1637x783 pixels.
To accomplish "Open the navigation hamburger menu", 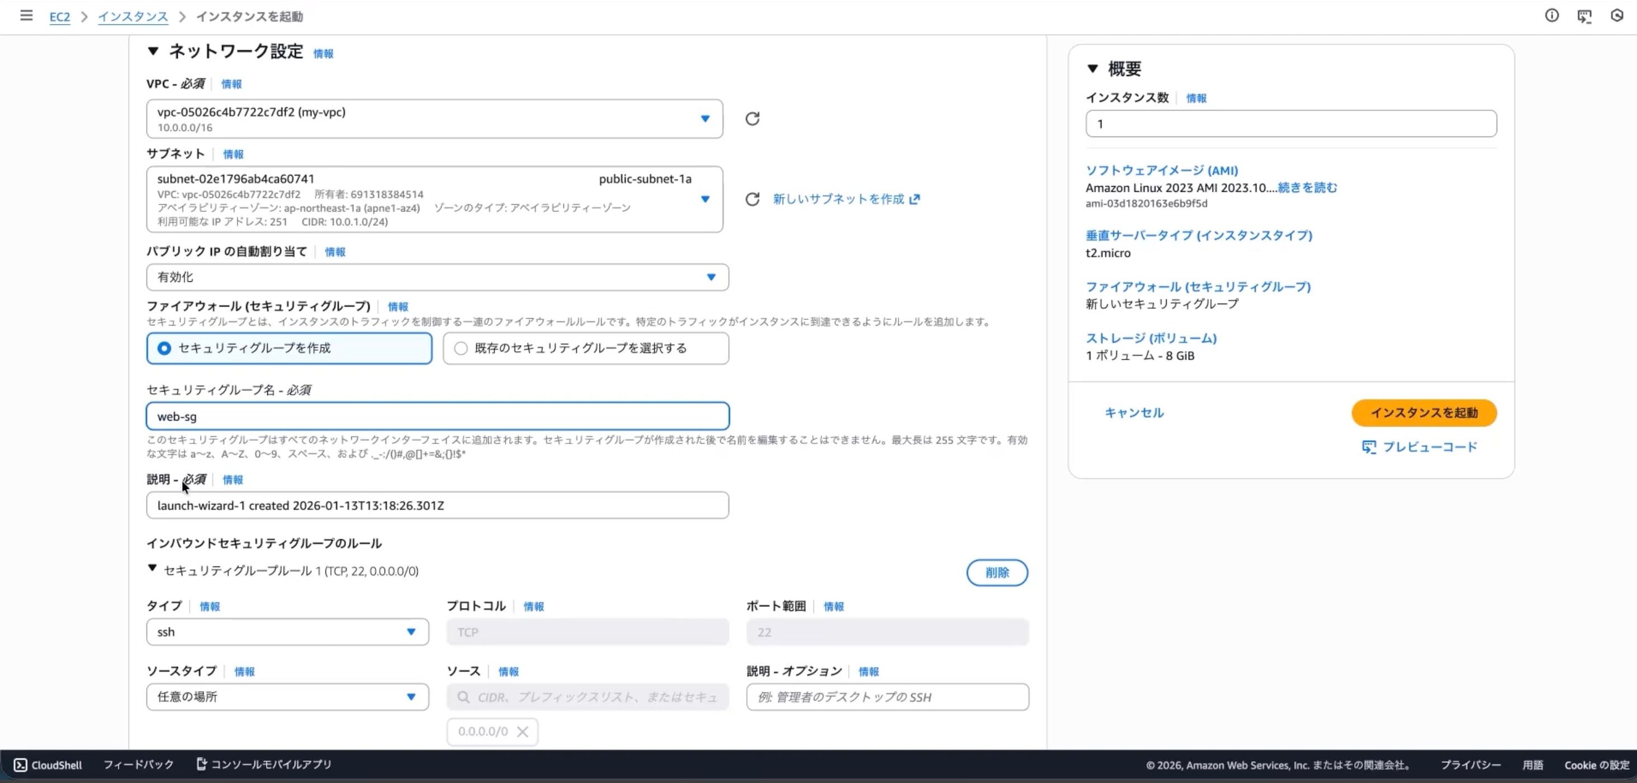I will (x=26, y=16).
